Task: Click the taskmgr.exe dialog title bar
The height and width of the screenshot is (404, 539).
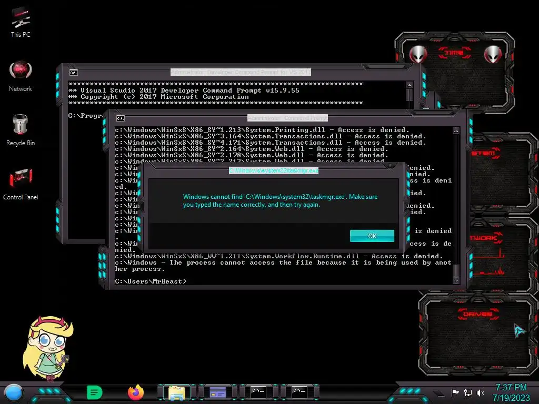Action: tap(274, 170)
